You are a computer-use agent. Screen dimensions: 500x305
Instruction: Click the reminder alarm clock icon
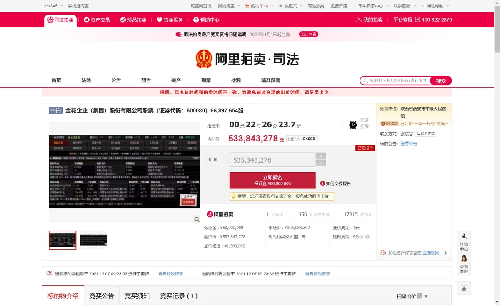point(353,124)
